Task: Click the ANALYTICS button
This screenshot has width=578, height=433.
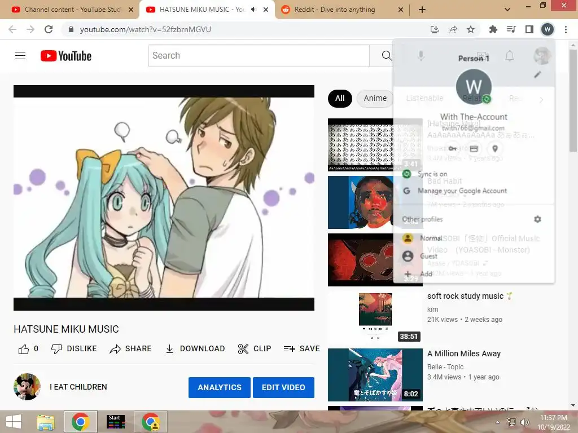Action: pos(220,387)
